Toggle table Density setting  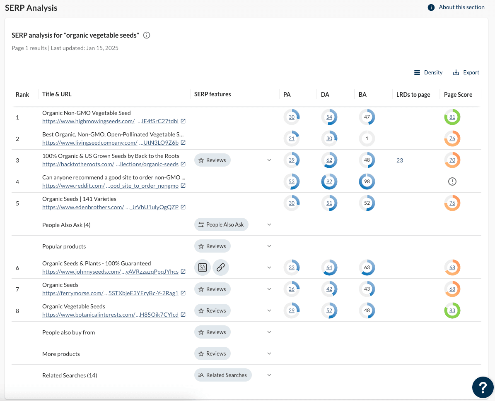pyautogui.click(x=428, y=72)
